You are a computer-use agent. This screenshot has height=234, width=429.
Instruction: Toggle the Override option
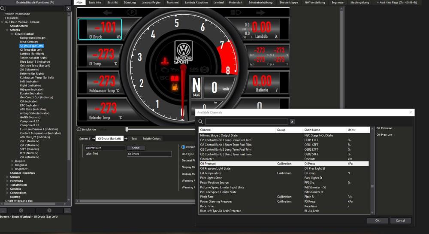point(183,147)
